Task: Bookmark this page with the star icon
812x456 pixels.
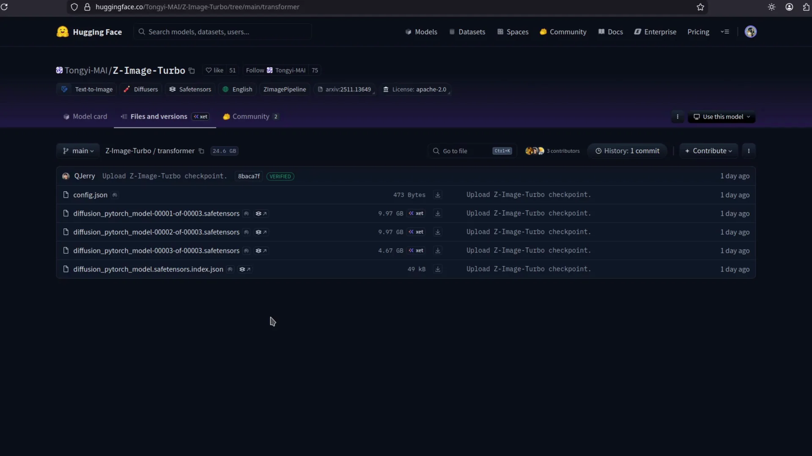Action: [x=700, y=7]
